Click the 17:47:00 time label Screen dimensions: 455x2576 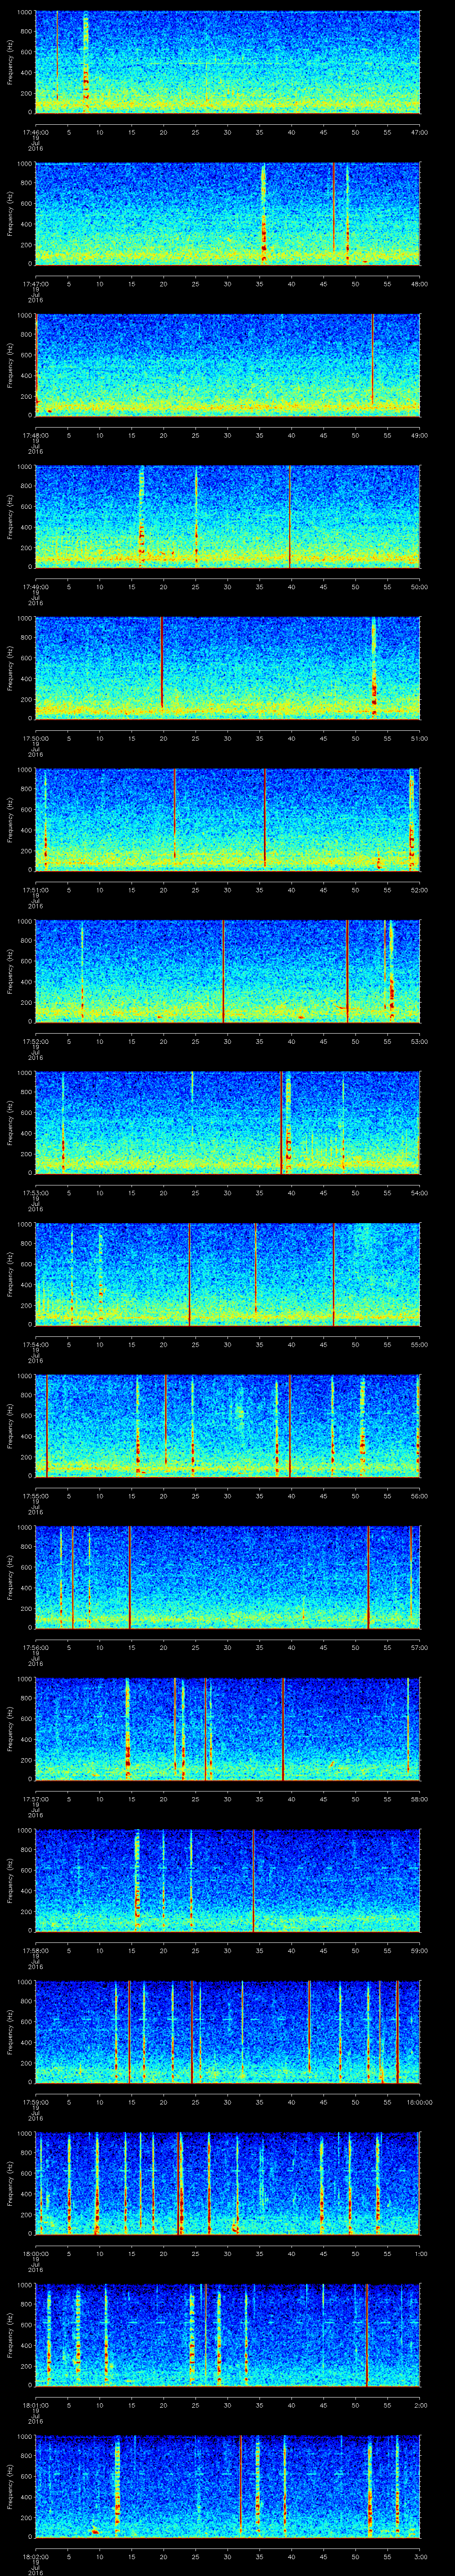[35, 284]
